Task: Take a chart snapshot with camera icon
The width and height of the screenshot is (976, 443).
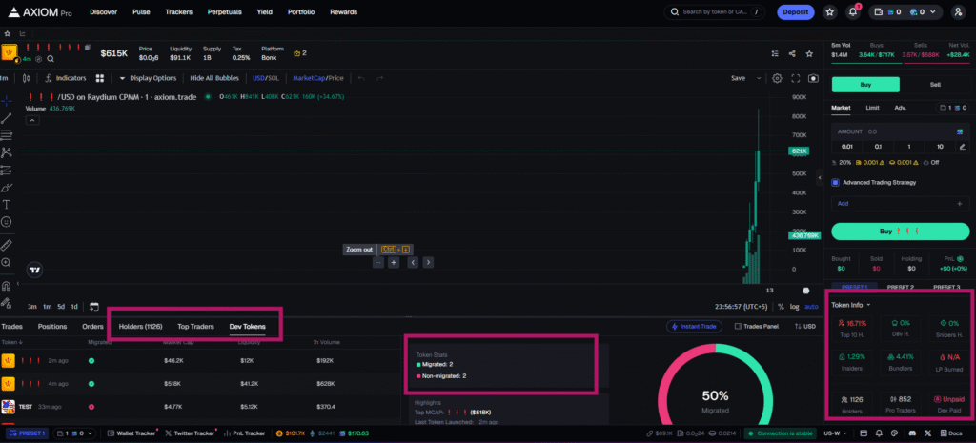Action: click(813, 78)
